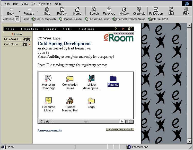Open the File menu

[x=7, y=4]
